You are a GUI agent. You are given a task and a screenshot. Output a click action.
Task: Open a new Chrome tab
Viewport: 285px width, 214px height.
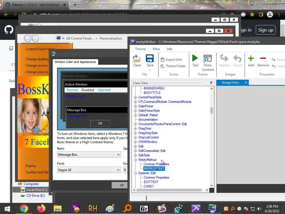click(75, 5)
